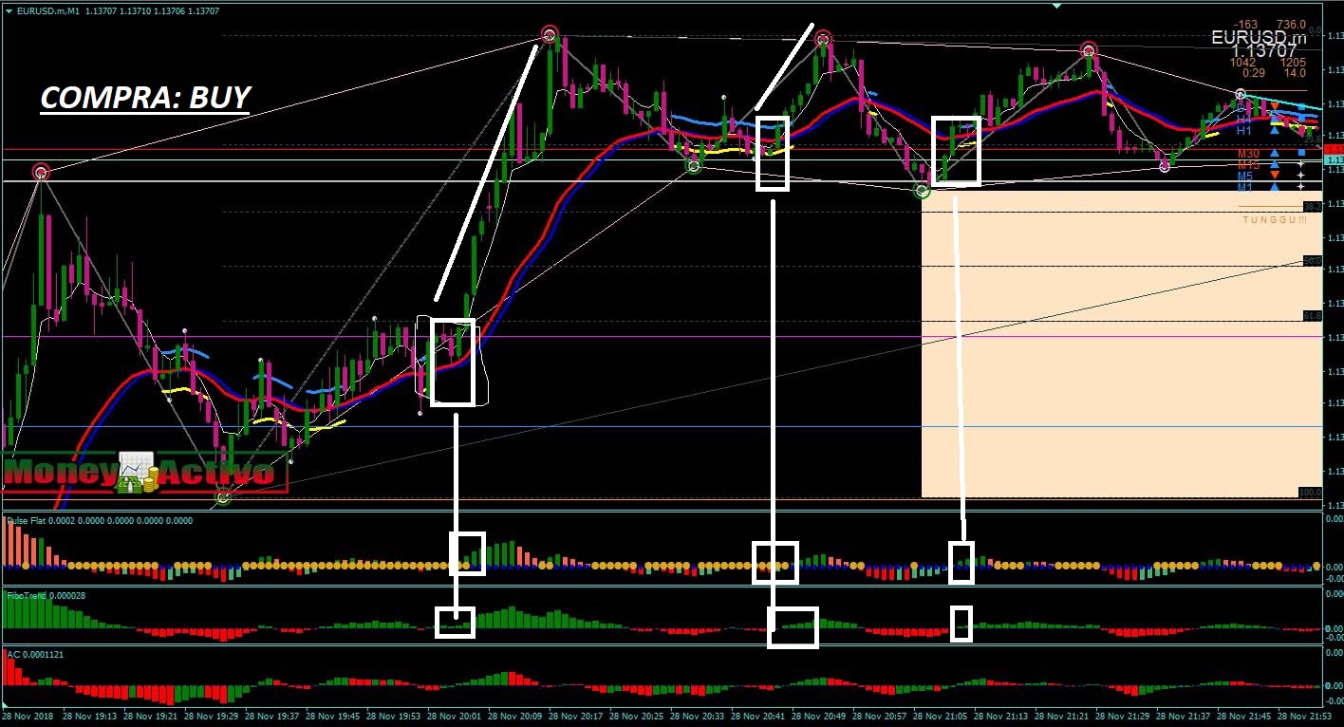1344x727 pixels.
Task: Select the white circle marker near 21:41 high
Action: coord(1241,94)
